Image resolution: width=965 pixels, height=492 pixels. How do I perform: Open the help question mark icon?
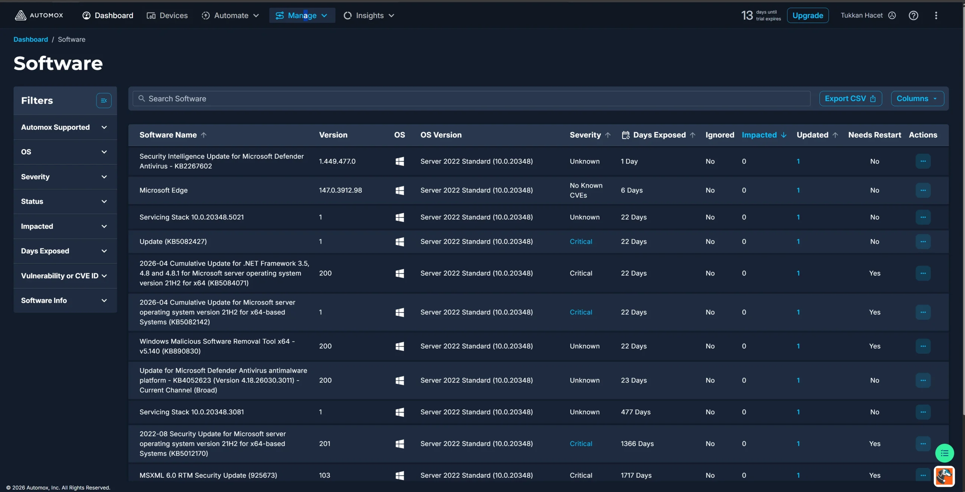point(913,15)
